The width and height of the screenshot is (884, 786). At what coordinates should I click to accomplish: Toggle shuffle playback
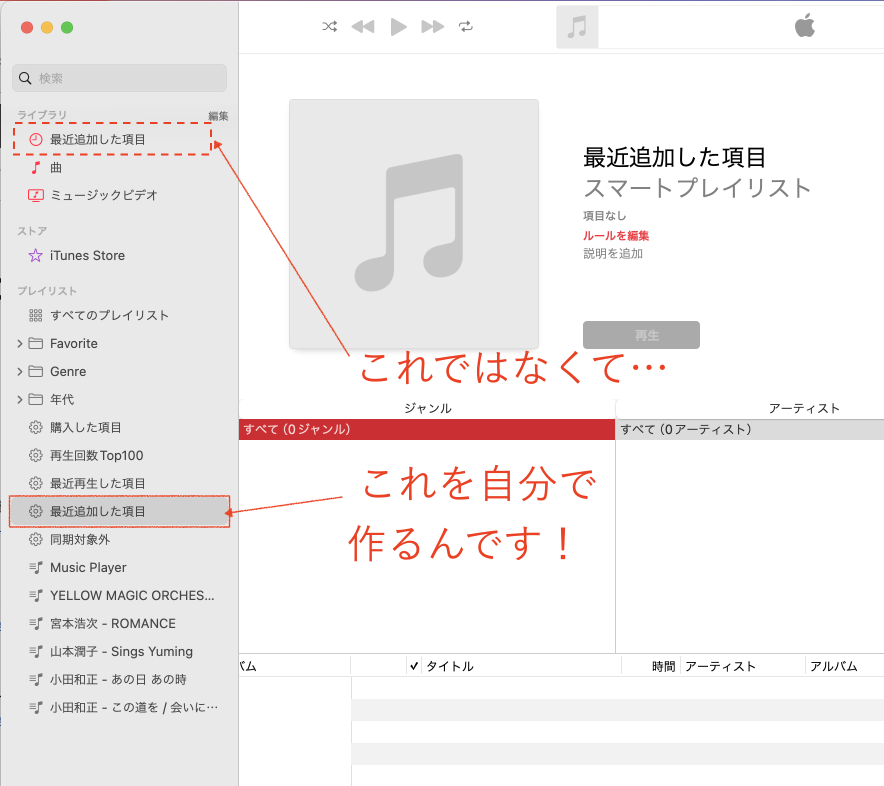[329, 26]
